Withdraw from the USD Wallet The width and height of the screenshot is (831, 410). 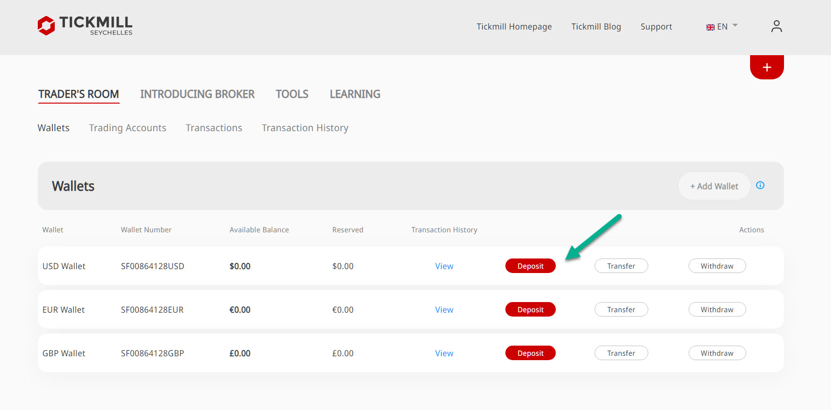pos(717,266)
